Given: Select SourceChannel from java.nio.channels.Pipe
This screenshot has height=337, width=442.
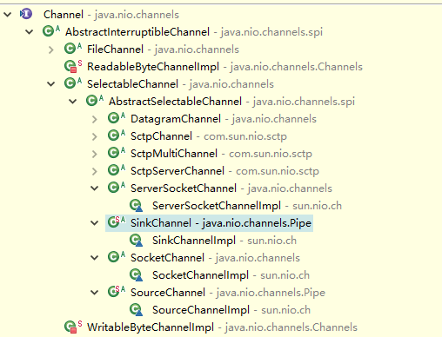Looking at the screenshot, I should coord(228,293).
